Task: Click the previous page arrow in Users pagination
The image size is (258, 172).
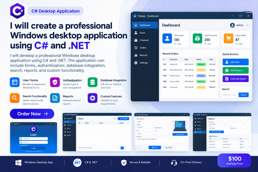Action: point(118,148)
